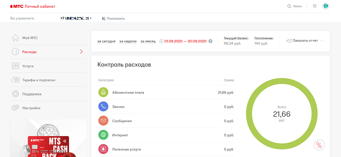Click the 21,66 руб. Абонентская плата amount
Screen dimensions: 341x157
tap(226, 92)
